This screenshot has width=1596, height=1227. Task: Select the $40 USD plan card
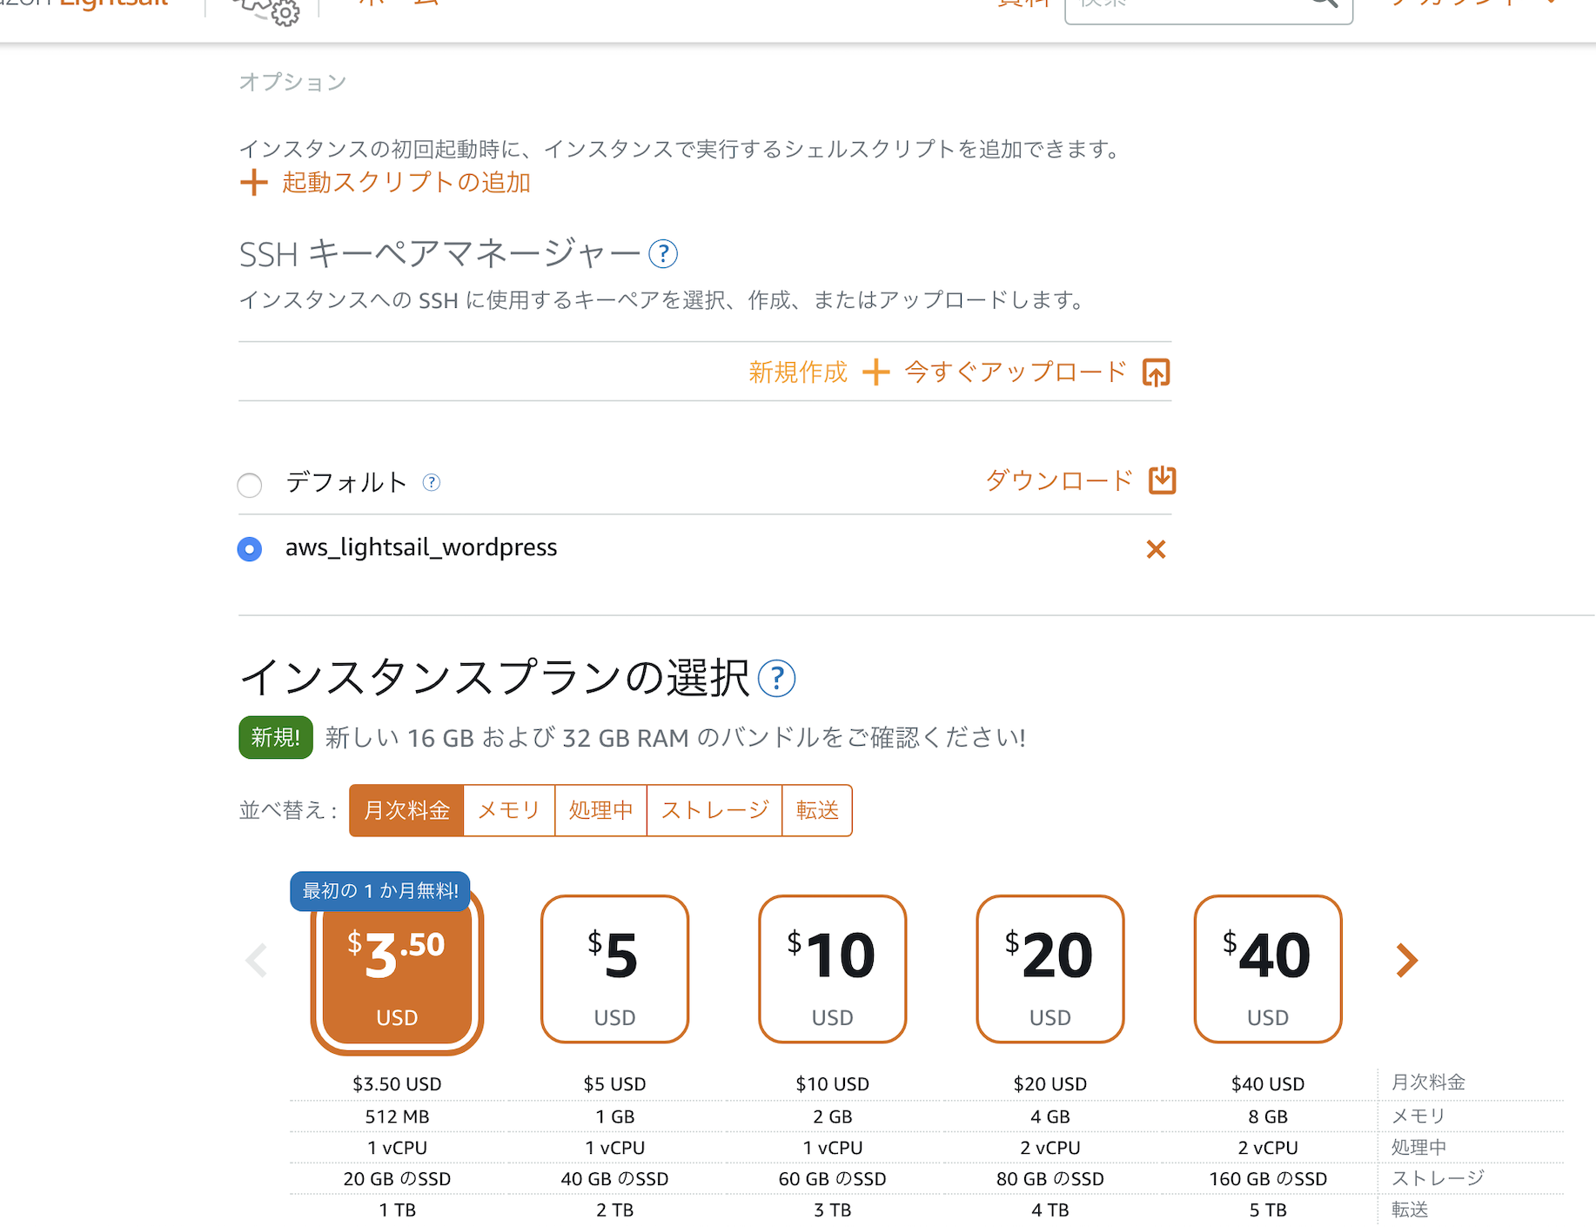tap(1267, 969)
